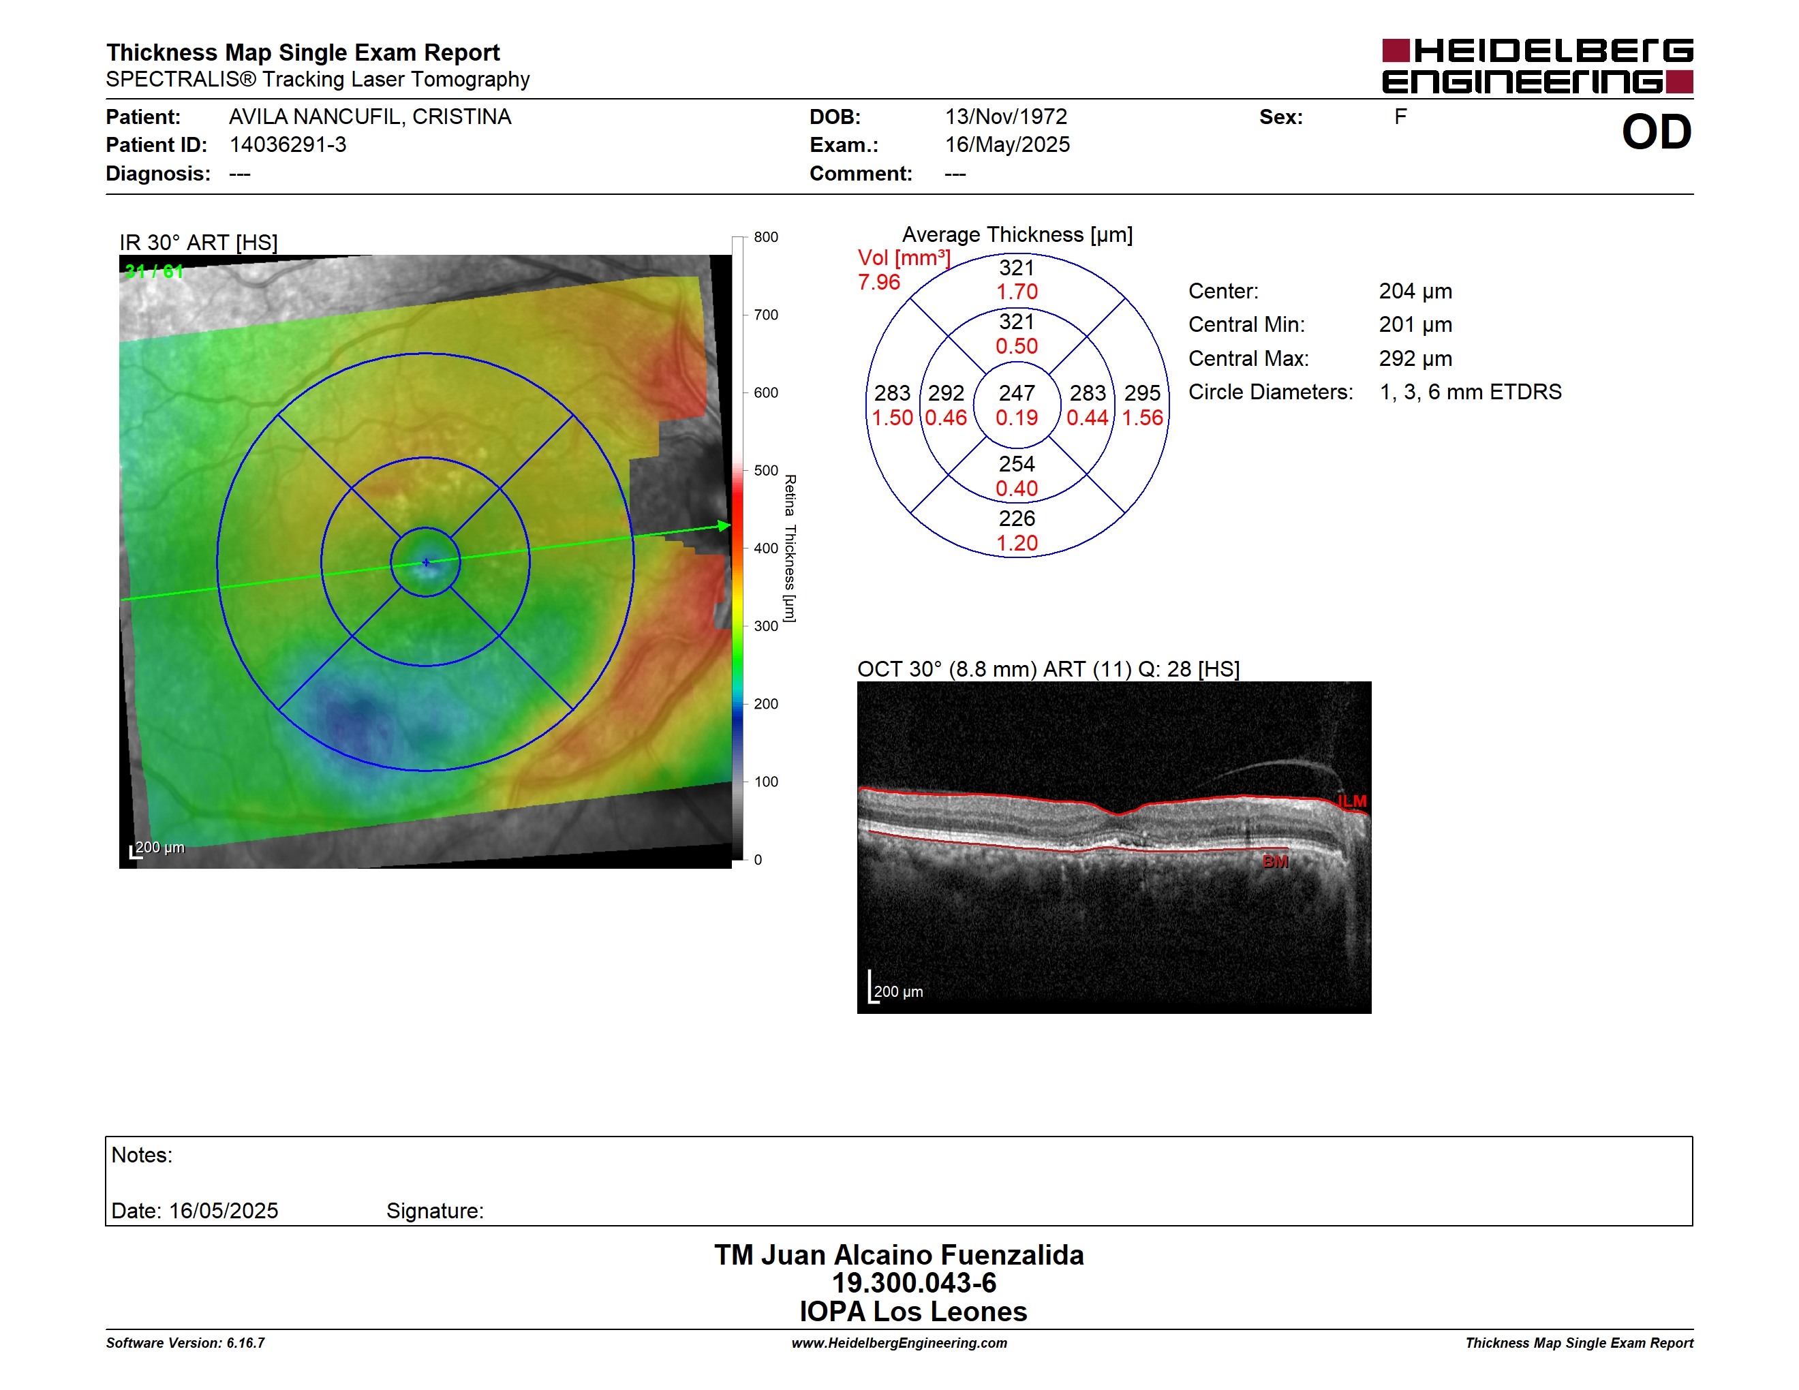Click the IR fundus thickness map image
Viewport: 1799px width, 1390px height.
click(425, 561)
